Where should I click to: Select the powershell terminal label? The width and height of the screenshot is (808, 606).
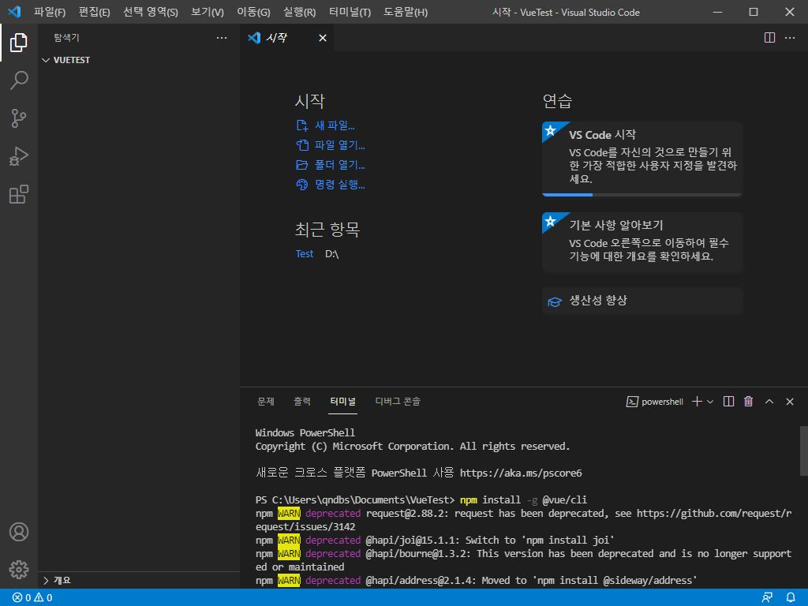coord(654,402)
